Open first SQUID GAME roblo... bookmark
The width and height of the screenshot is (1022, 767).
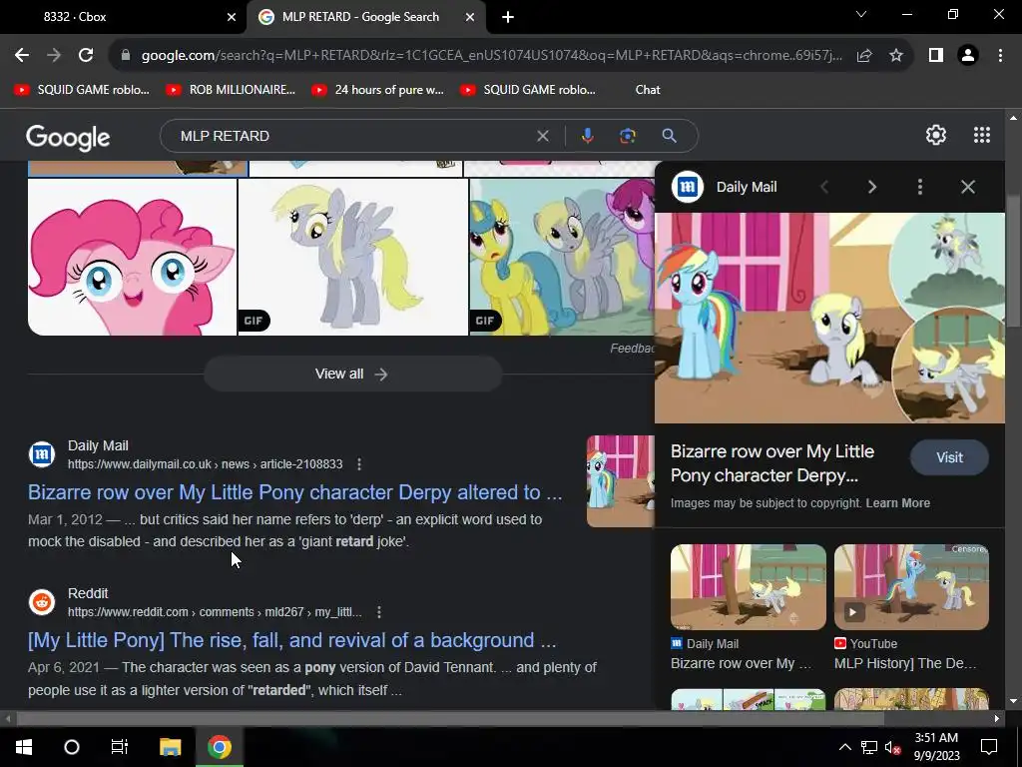pos(82,90)
